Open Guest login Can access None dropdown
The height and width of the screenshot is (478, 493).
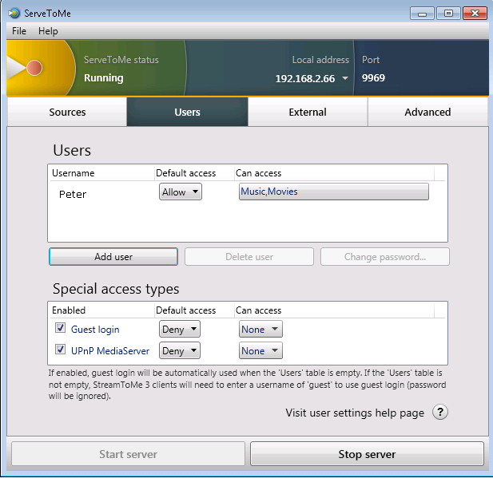point(260,329)
